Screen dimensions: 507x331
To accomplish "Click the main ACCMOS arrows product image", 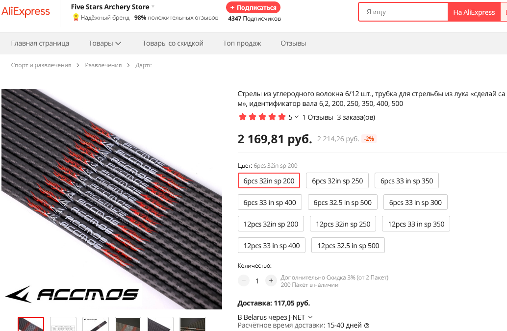I will (112, 199).
